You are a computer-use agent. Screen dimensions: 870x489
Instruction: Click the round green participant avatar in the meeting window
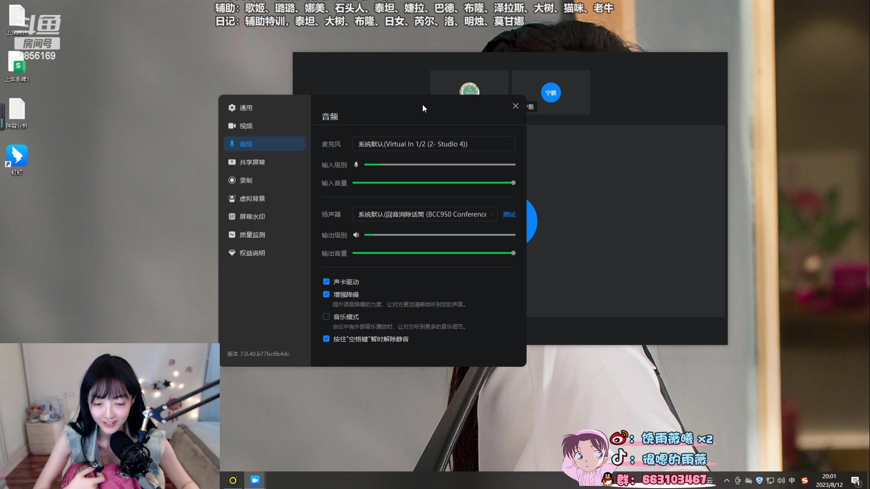pos(469,89)
